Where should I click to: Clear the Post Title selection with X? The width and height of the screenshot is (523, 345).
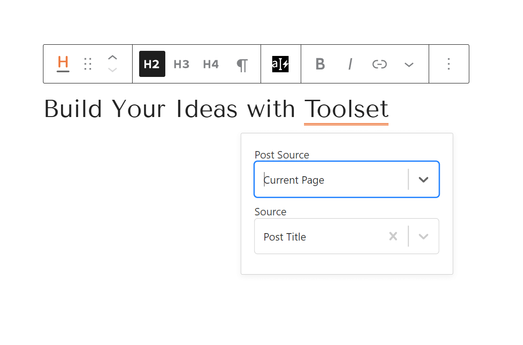(x=393, y=236)
